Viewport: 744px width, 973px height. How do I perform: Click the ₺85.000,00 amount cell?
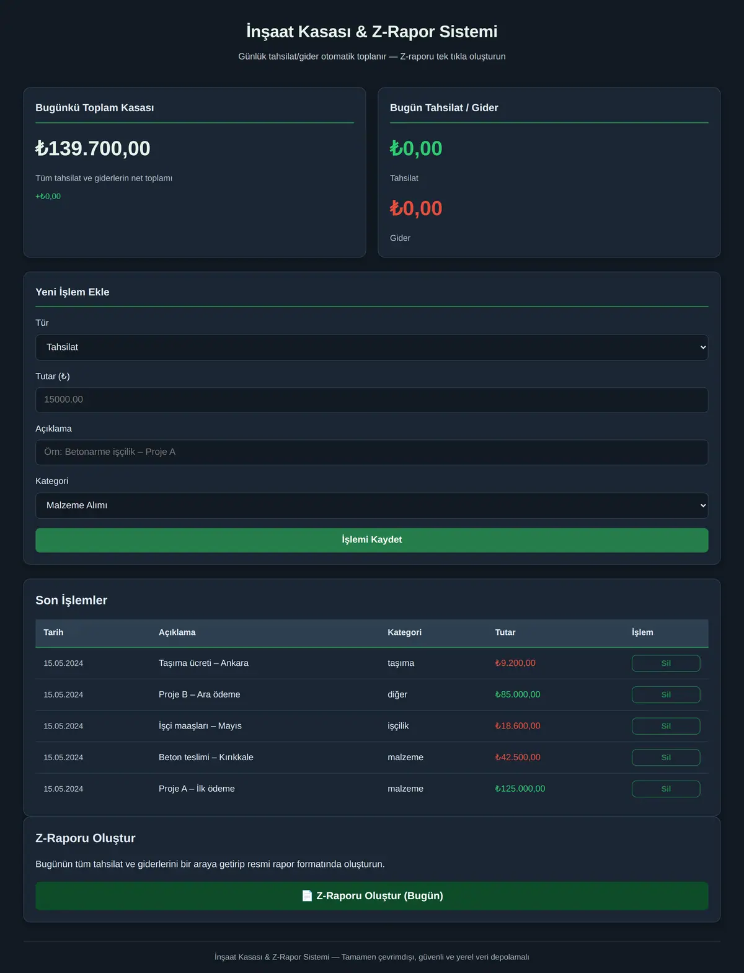[x=518, y=695]
